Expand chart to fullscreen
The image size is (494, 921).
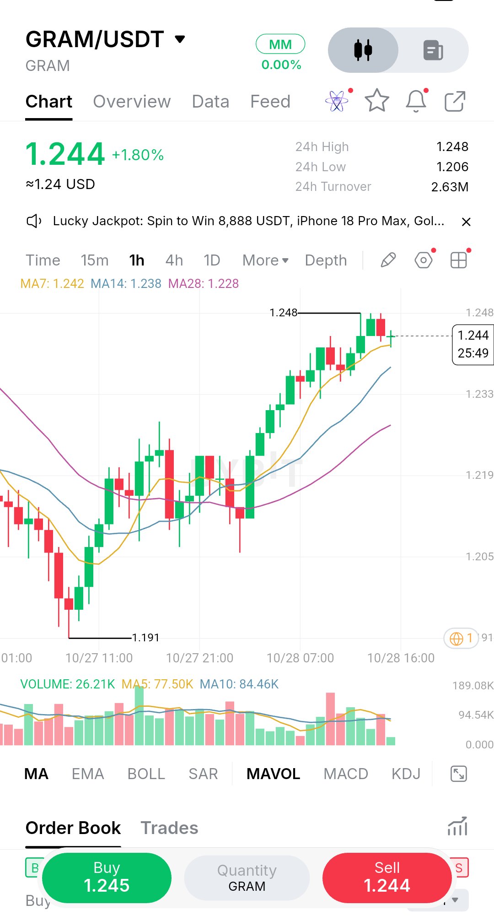click(x=459, y=774)
